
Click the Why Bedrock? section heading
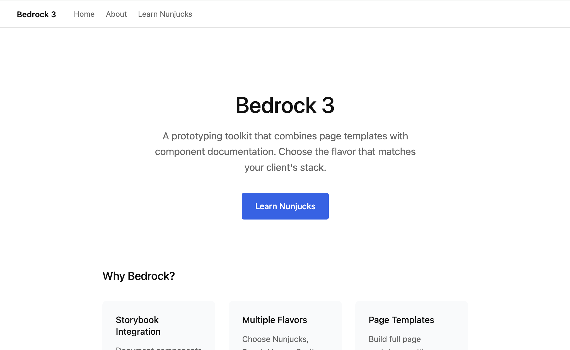point(139,276)
